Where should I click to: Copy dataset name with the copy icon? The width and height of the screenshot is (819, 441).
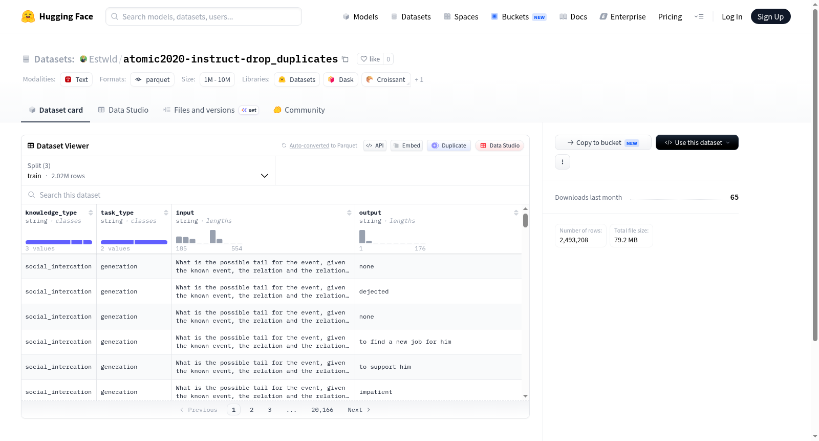pos(346,59)
